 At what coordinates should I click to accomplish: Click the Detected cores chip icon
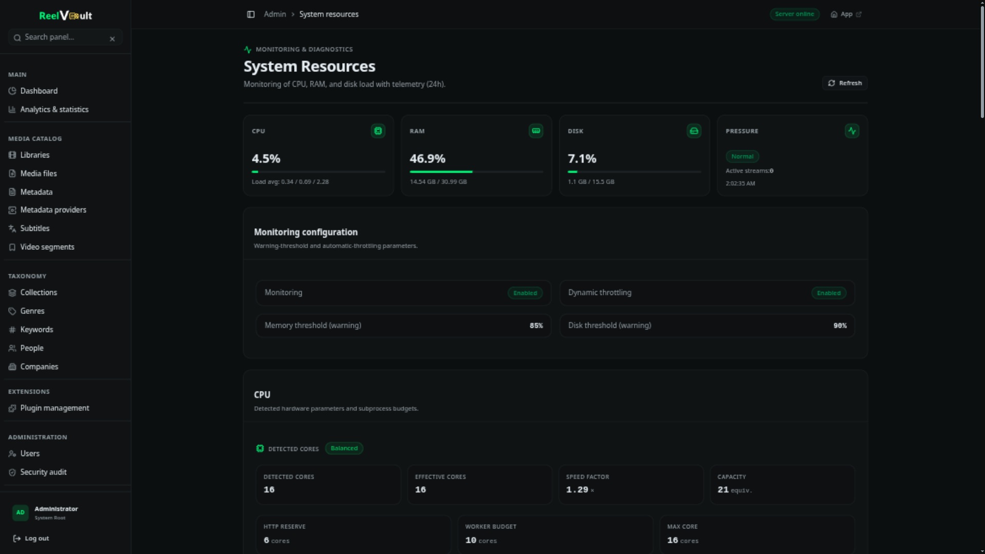click(260, 448)
